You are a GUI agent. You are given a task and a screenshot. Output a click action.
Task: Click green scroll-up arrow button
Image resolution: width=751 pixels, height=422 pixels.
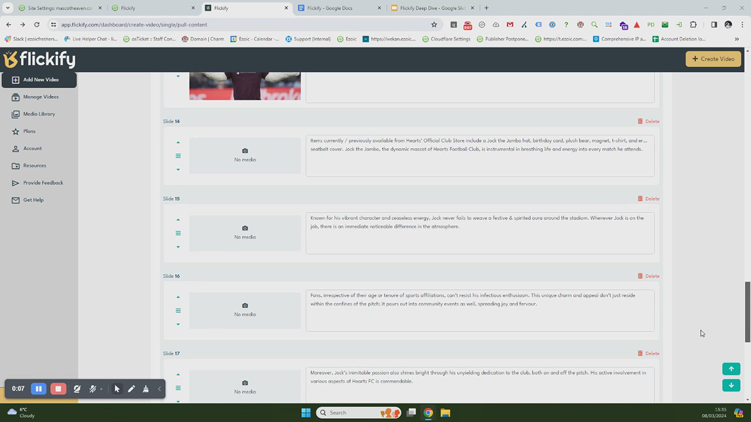coord(731,369)
